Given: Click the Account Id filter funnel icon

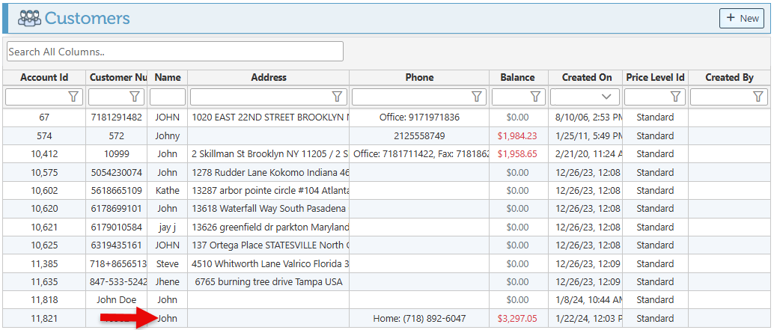Looking at the screenshot, I should click(73, 97).
